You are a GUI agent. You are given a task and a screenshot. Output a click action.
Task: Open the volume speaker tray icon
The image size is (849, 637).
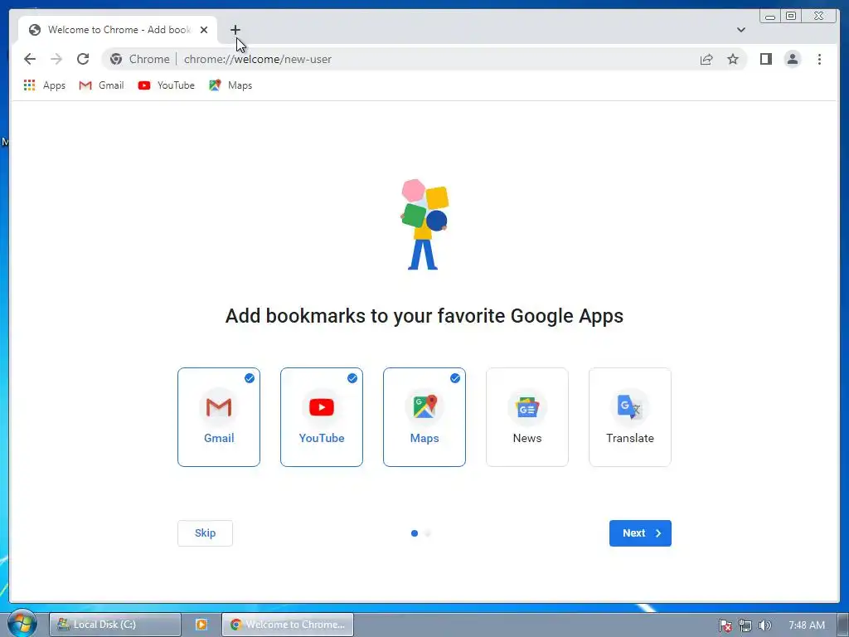(764, 625)
